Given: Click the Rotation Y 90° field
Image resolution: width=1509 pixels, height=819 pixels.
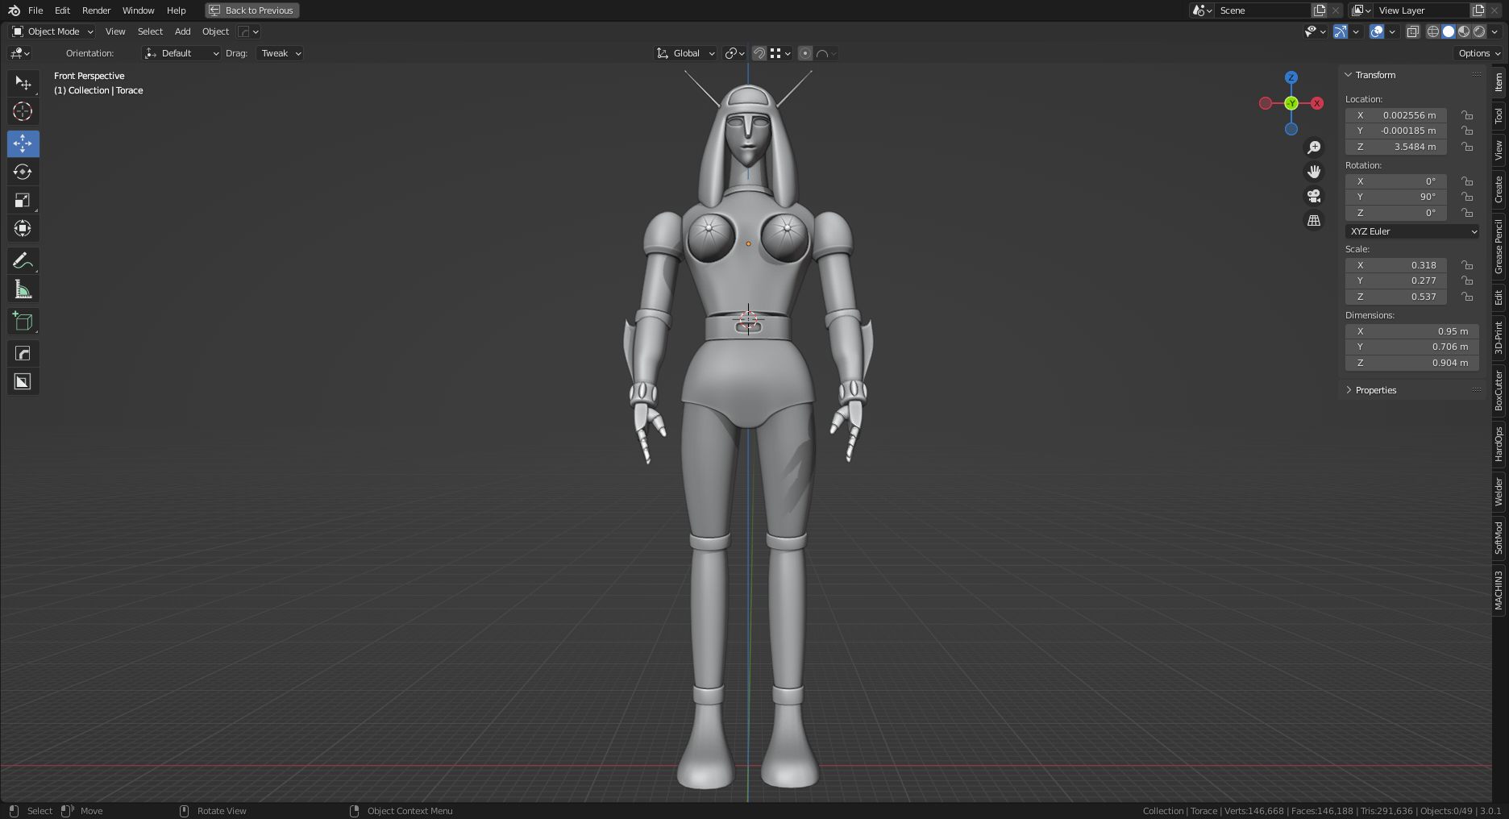Looking at the screenshot, I should pos(1396,197).
